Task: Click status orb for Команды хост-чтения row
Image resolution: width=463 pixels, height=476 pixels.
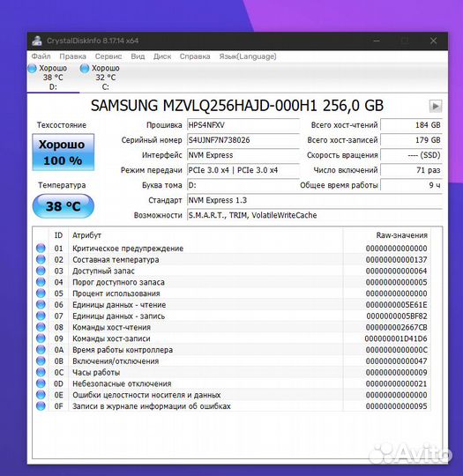Action: tap(41, 327)
